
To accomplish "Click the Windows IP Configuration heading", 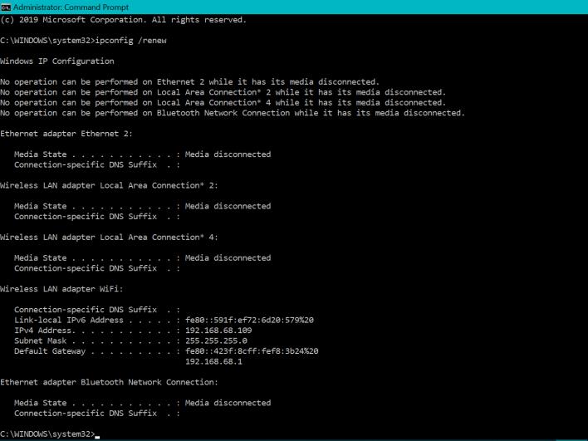I will 57,61.
